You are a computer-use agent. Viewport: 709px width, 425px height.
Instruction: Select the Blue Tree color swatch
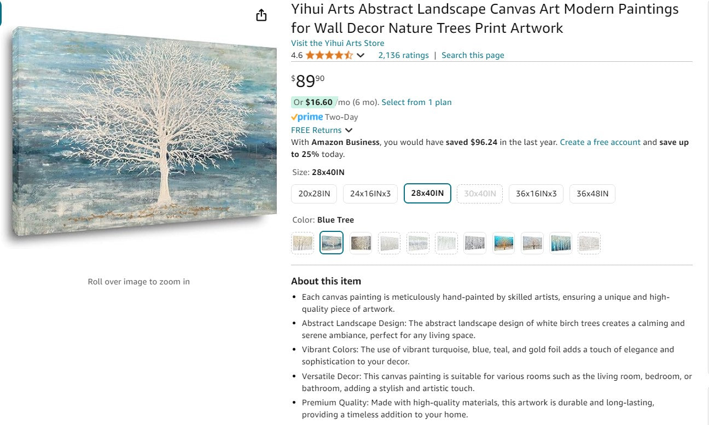332,243
